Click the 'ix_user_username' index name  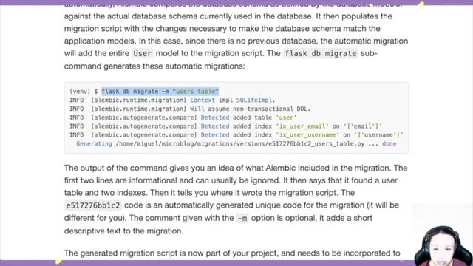click(x=307, y=135)
